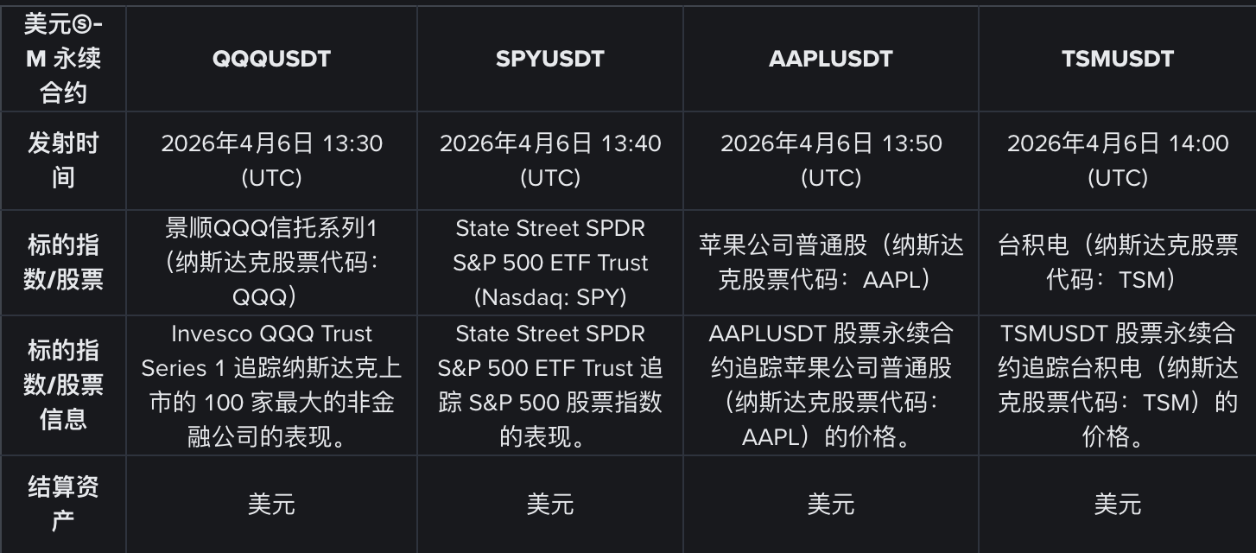Click the AAPLUSDT column header
This screenshot has height=553, width=1256.
tap(830, 59)
